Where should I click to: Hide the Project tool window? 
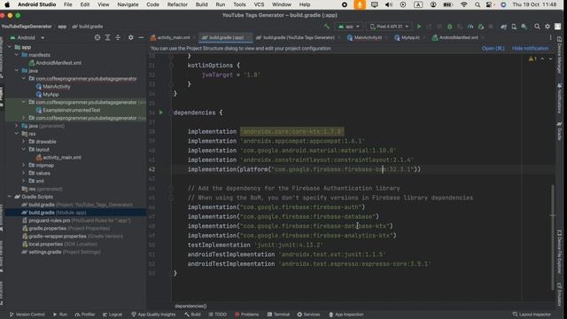[141, 37]
